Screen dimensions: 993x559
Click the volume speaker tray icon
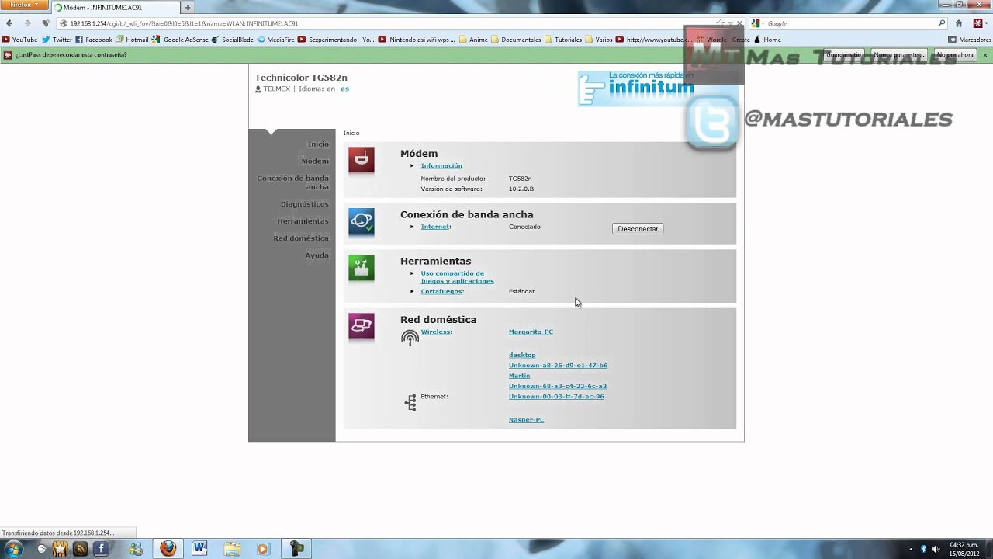pyautogui.click(x=936, y=549)
